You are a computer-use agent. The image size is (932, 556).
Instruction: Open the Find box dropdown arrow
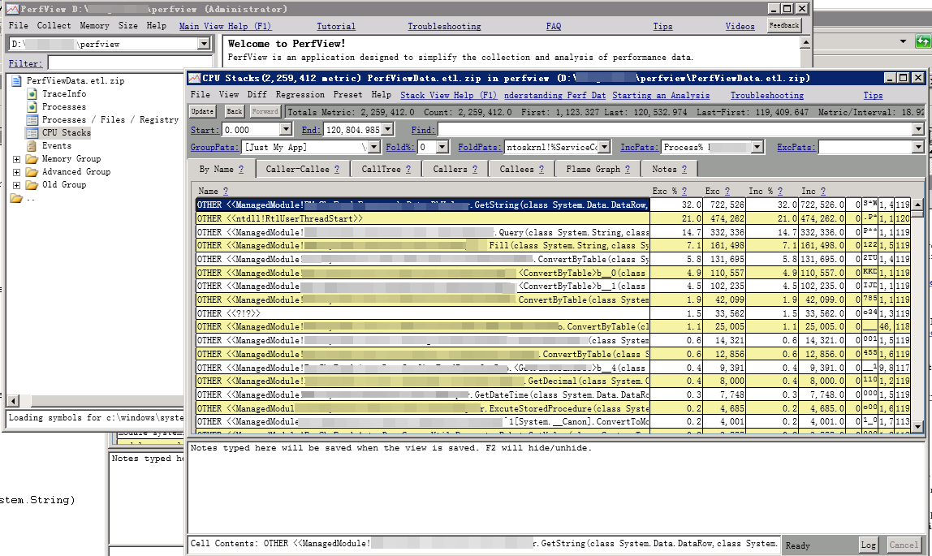click(918, 130)
